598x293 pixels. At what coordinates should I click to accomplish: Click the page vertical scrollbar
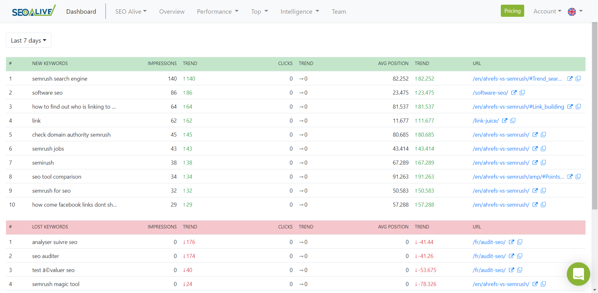click(x=595, y=115)
